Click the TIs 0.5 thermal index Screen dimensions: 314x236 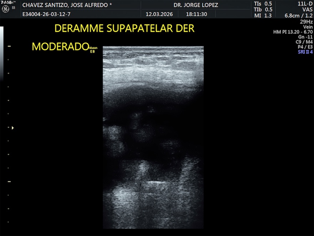263,4
